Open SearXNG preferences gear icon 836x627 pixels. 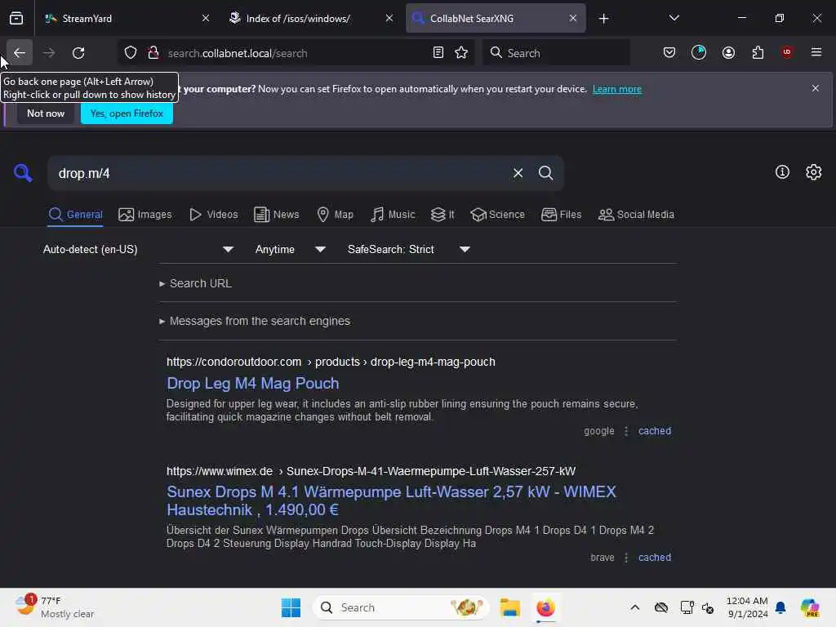point(814,171)
